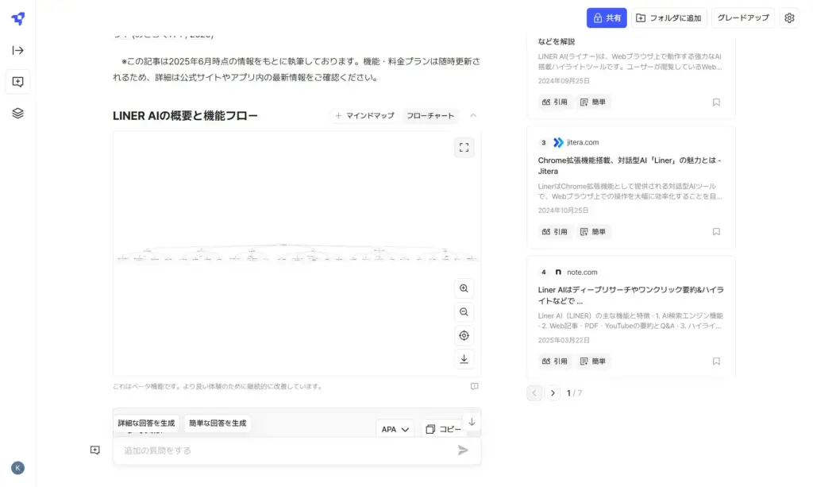Viewport: 813px width, 487px height.
Task: Open the Liner AIはディープリサーチ article title
Action: click(630, 295)
